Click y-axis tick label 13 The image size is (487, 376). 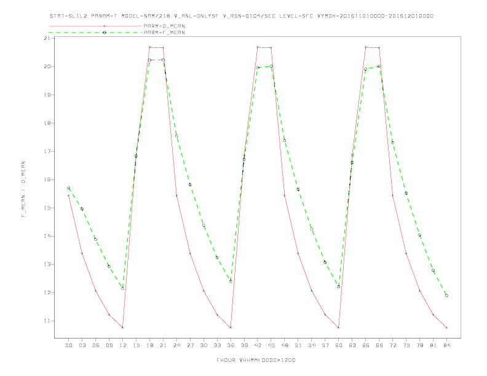tap(47, 264)
